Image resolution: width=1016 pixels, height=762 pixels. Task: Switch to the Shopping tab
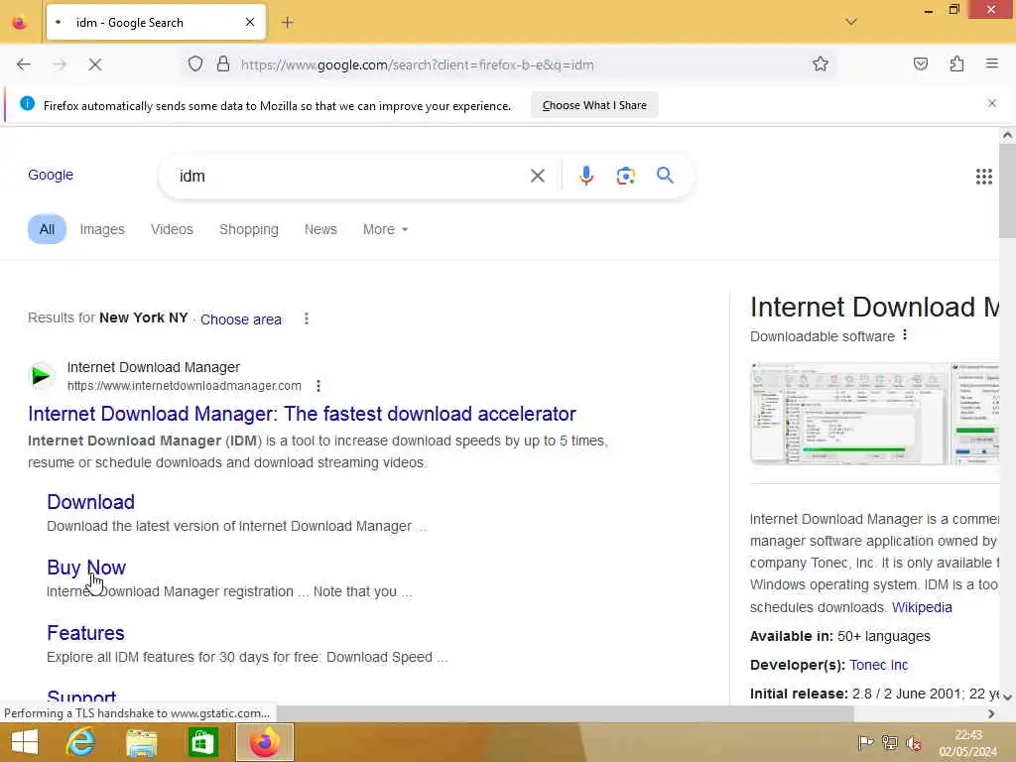tap(249, 229)
